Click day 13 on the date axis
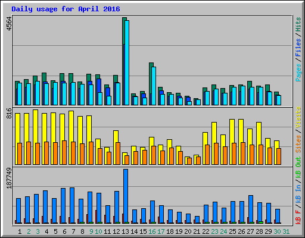 point(125,231)
